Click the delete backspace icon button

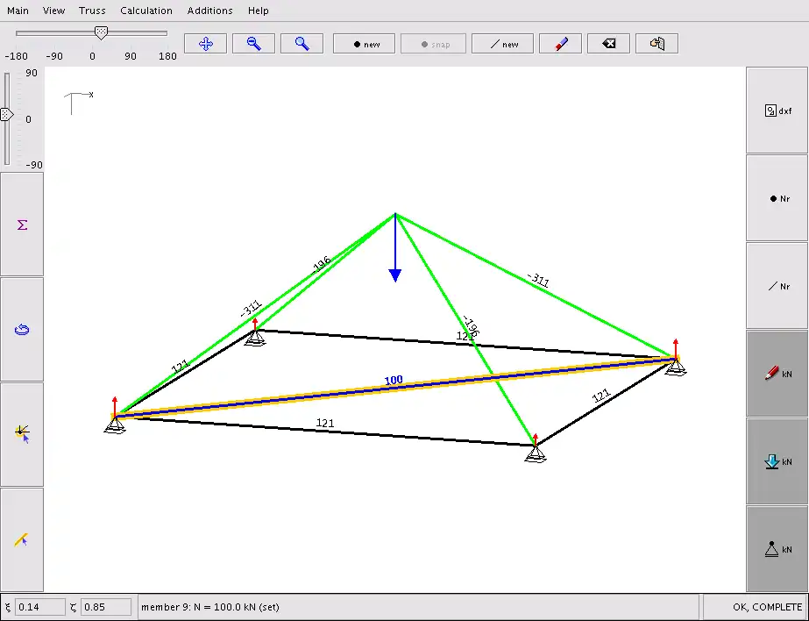click(609, 44)
